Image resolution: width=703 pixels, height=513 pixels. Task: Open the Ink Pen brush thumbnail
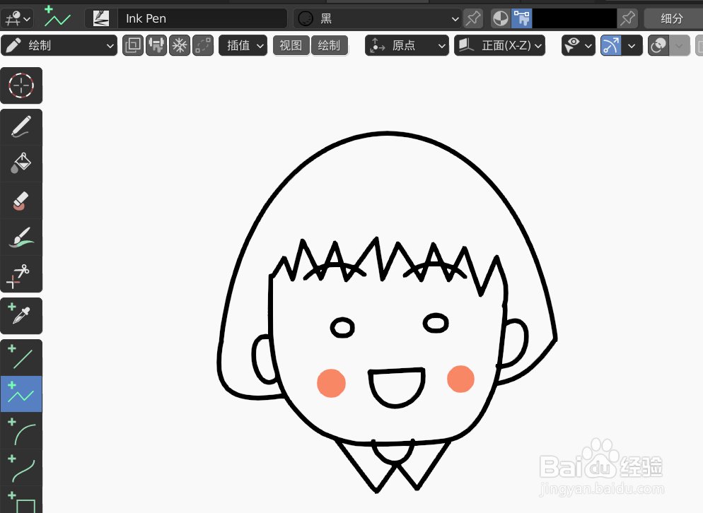[101, 18]
